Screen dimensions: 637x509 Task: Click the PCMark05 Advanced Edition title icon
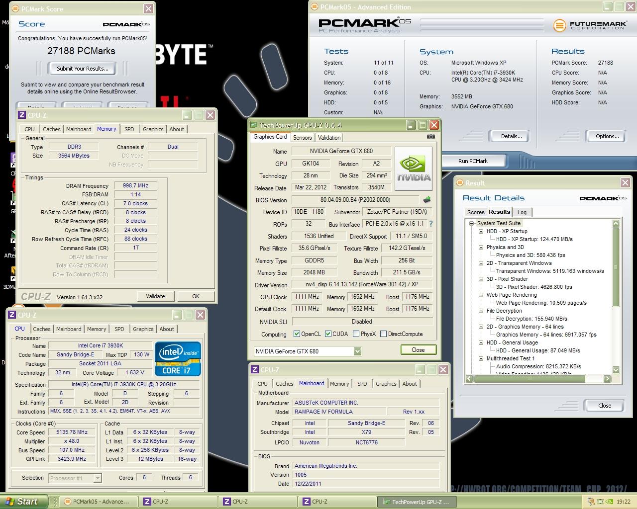point(315,7)
